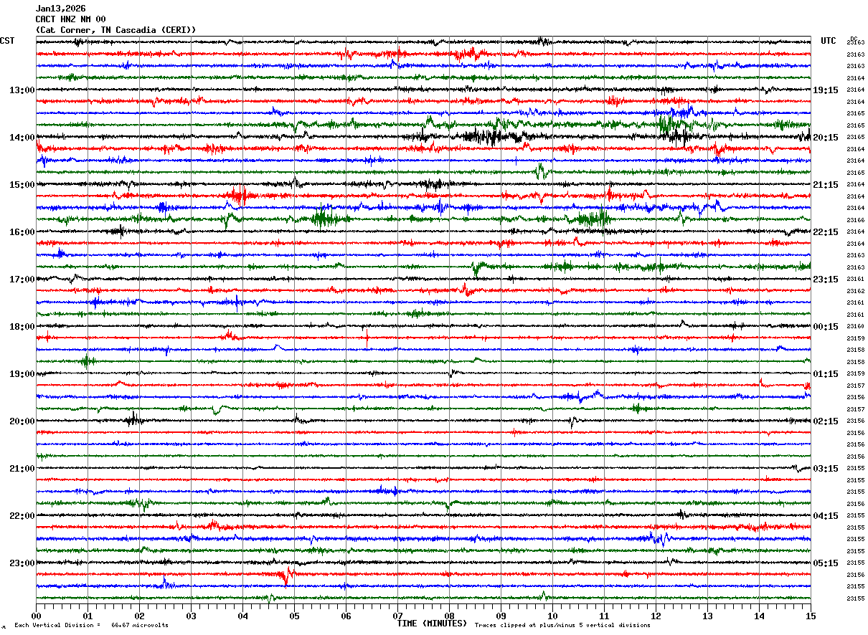Screen dimensions: 868x635
Task: Click minute tick label '03' on time axis
Action: (191, 616)
